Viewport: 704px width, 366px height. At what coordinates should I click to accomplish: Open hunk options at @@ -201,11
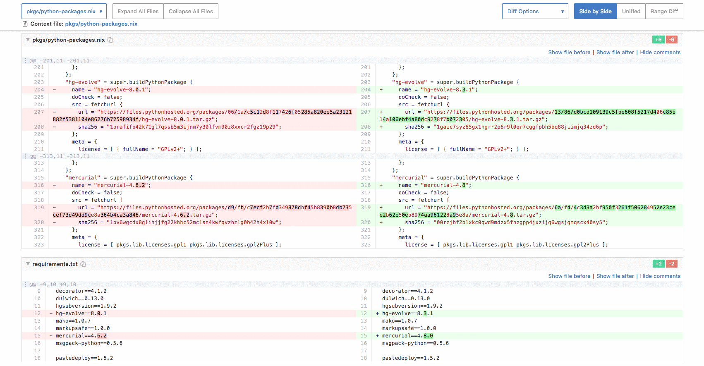coord(25,61)
